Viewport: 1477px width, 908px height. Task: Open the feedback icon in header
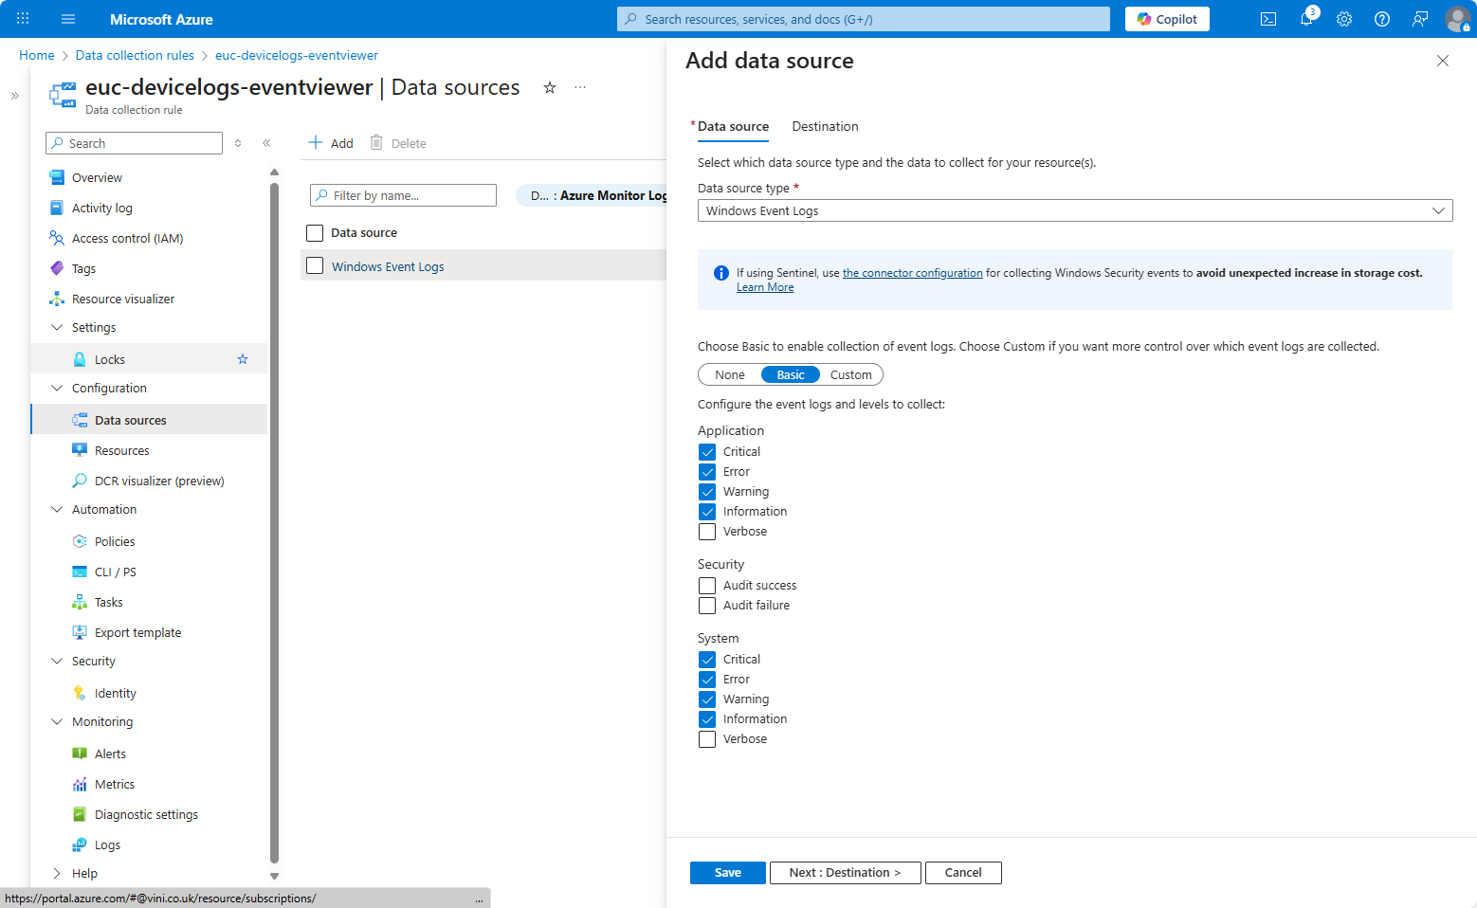point(1419,19)
